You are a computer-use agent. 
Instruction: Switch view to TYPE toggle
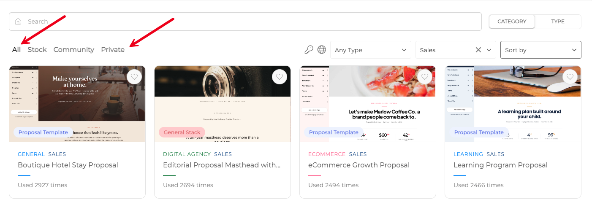point(558,22)
